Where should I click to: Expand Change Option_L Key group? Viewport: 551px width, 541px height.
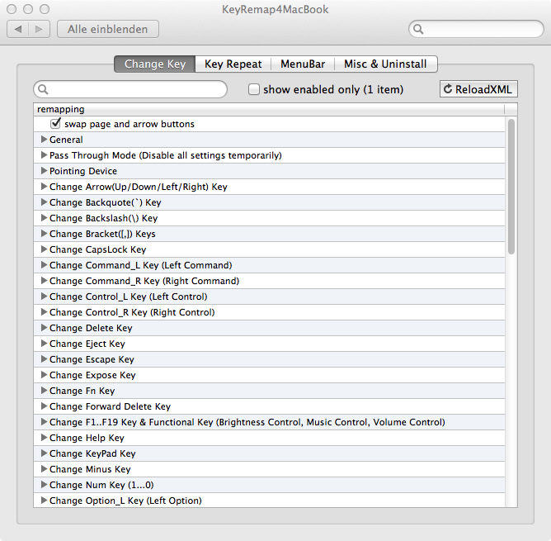pos(44,501)
